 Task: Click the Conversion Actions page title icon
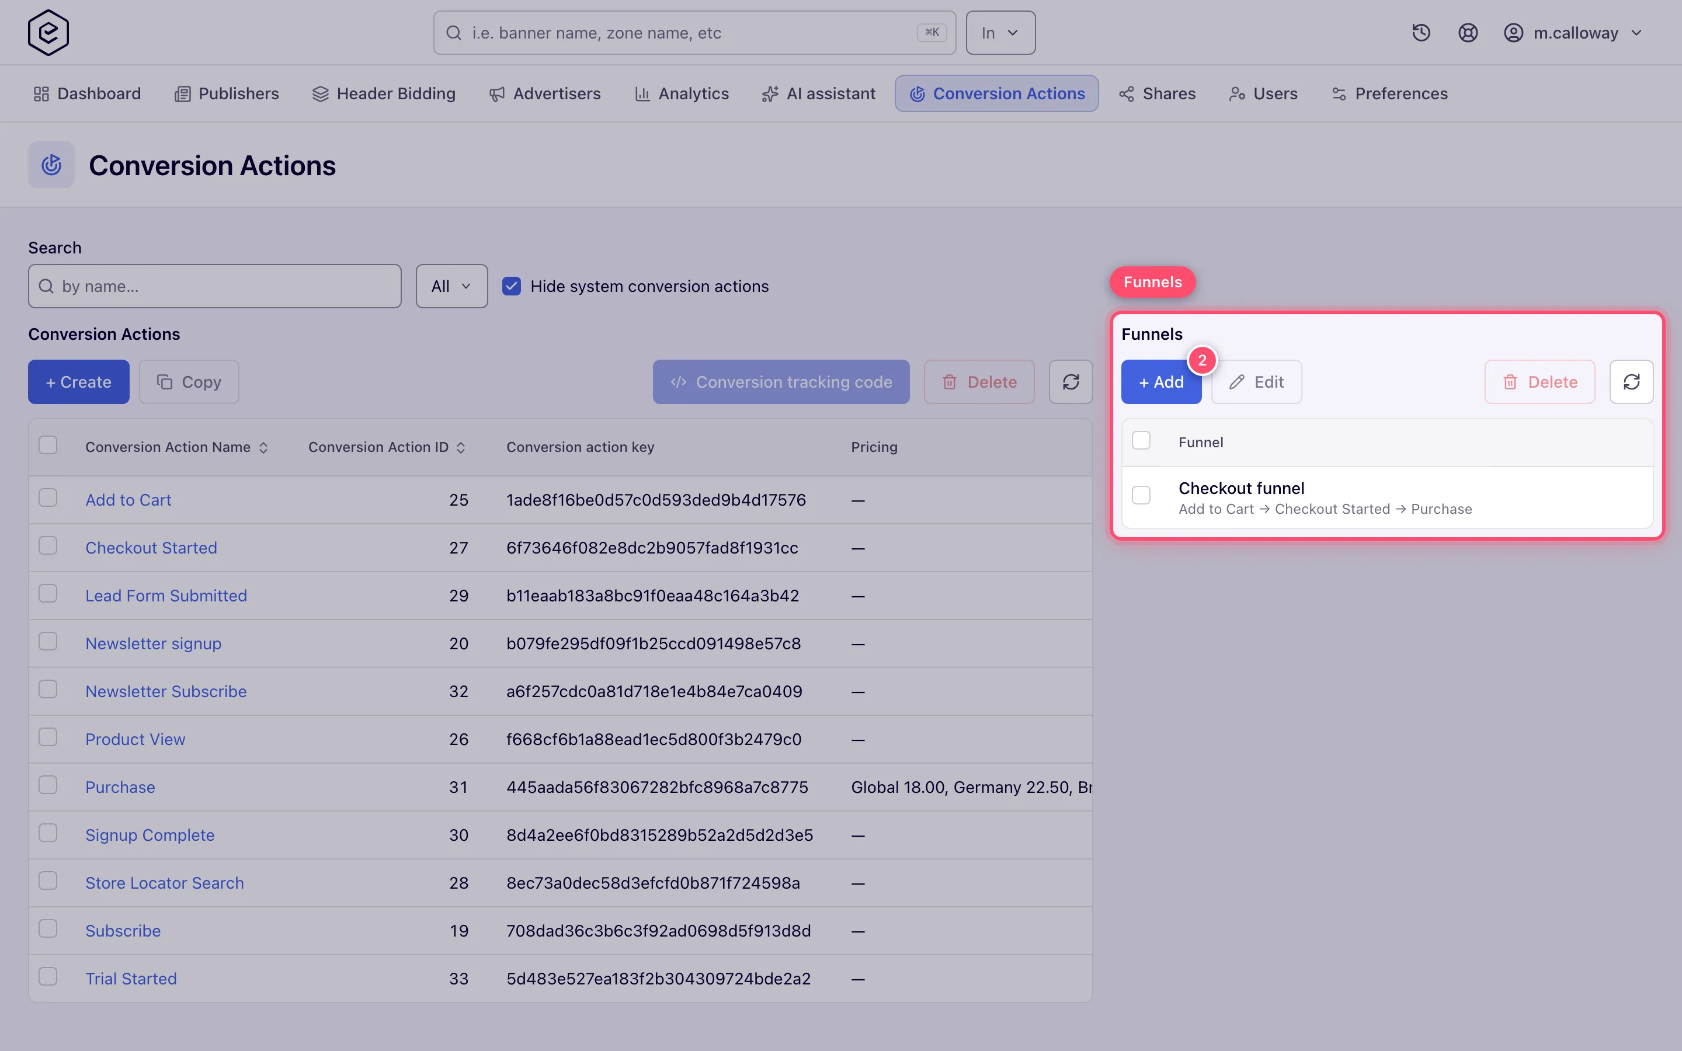(51, 165)
